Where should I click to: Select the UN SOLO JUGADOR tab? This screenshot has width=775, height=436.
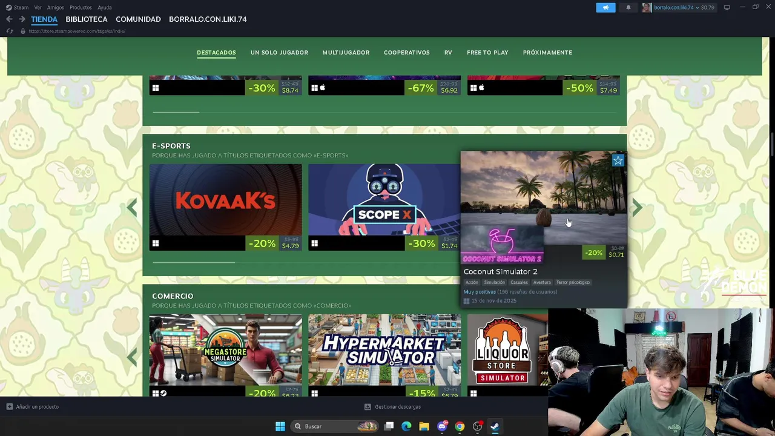click(x=279, y=53)
